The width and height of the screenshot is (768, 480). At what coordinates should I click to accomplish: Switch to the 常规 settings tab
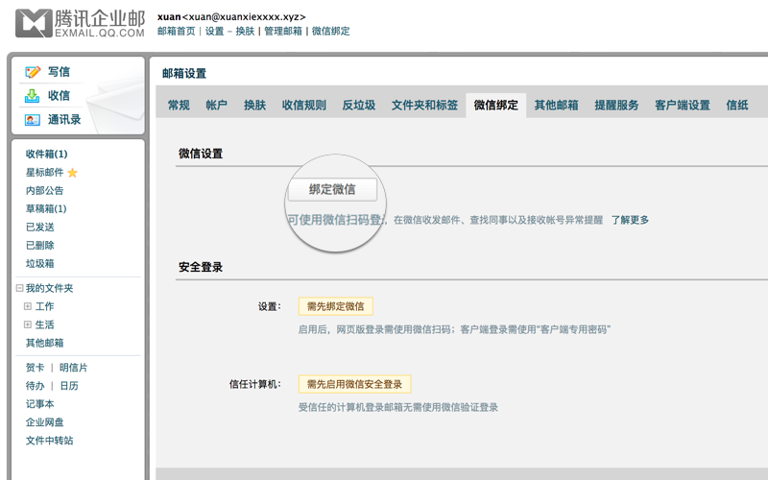point(179,106)
